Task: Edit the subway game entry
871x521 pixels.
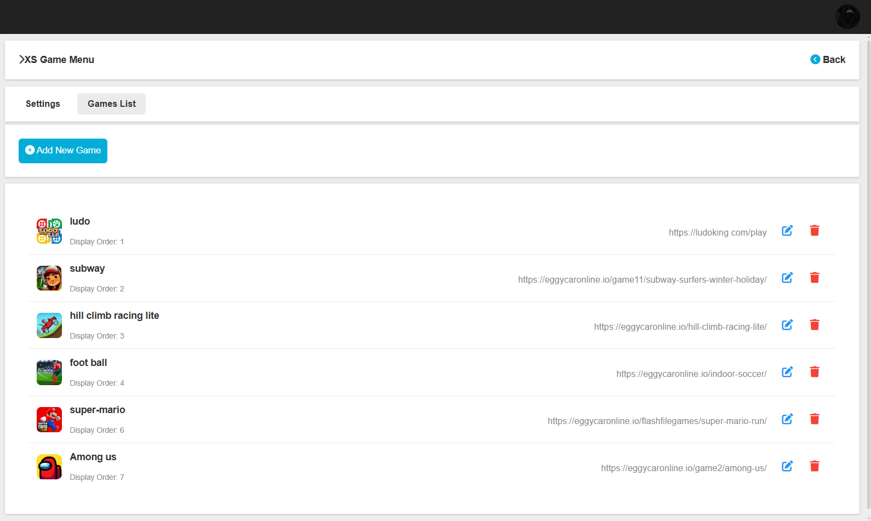Action: point(787,278)
